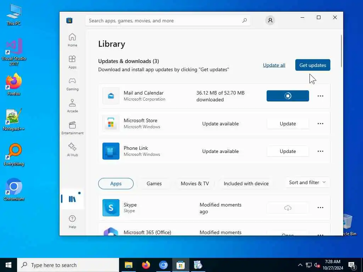Click the network tray icon

click(309, 265)
